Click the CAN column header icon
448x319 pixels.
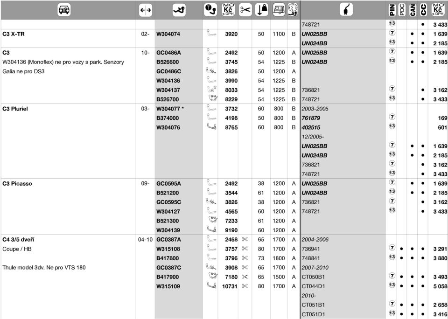pos(413,10)
